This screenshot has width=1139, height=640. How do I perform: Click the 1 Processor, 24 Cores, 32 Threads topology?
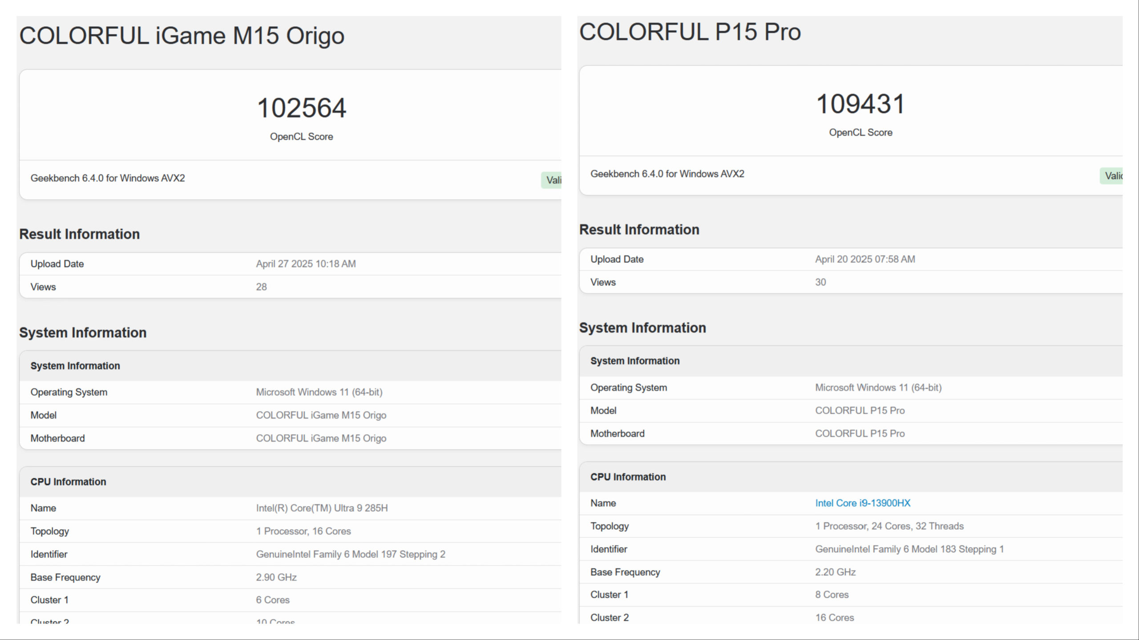[x=889, y=526]
